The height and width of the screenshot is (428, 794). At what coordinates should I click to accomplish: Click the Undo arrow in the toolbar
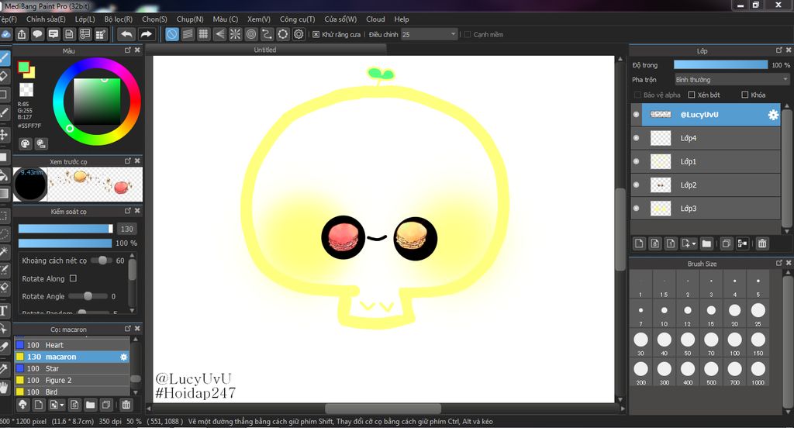pos(126,34)
